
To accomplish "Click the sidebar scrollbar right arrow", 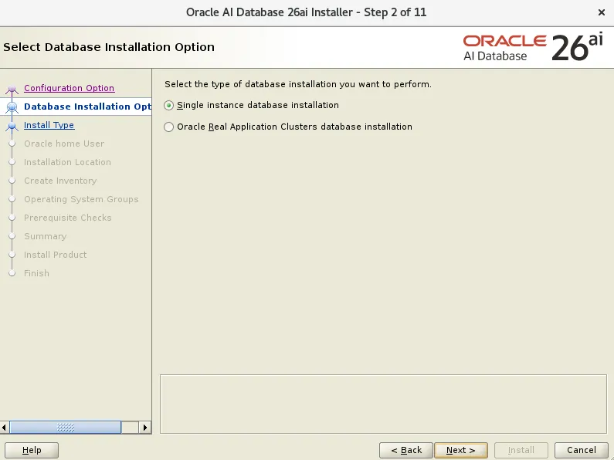I will pos(145,428).
